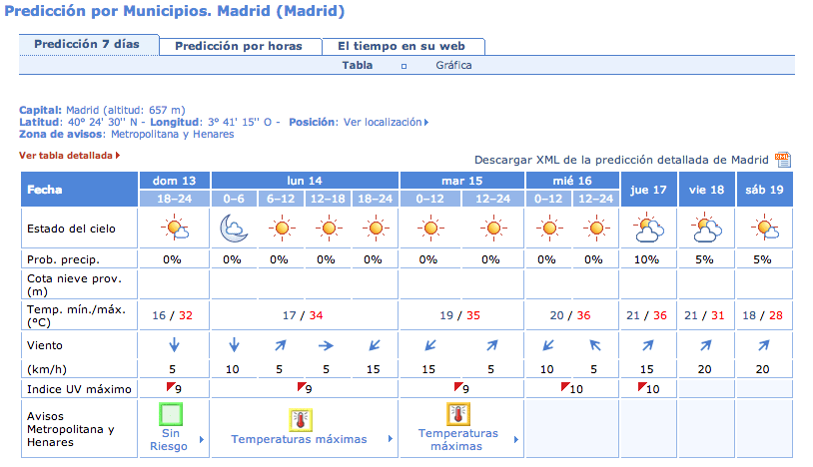Expand mar 15 Temperaturas máximas arrow
813x467 pixels.
[516, 439]
